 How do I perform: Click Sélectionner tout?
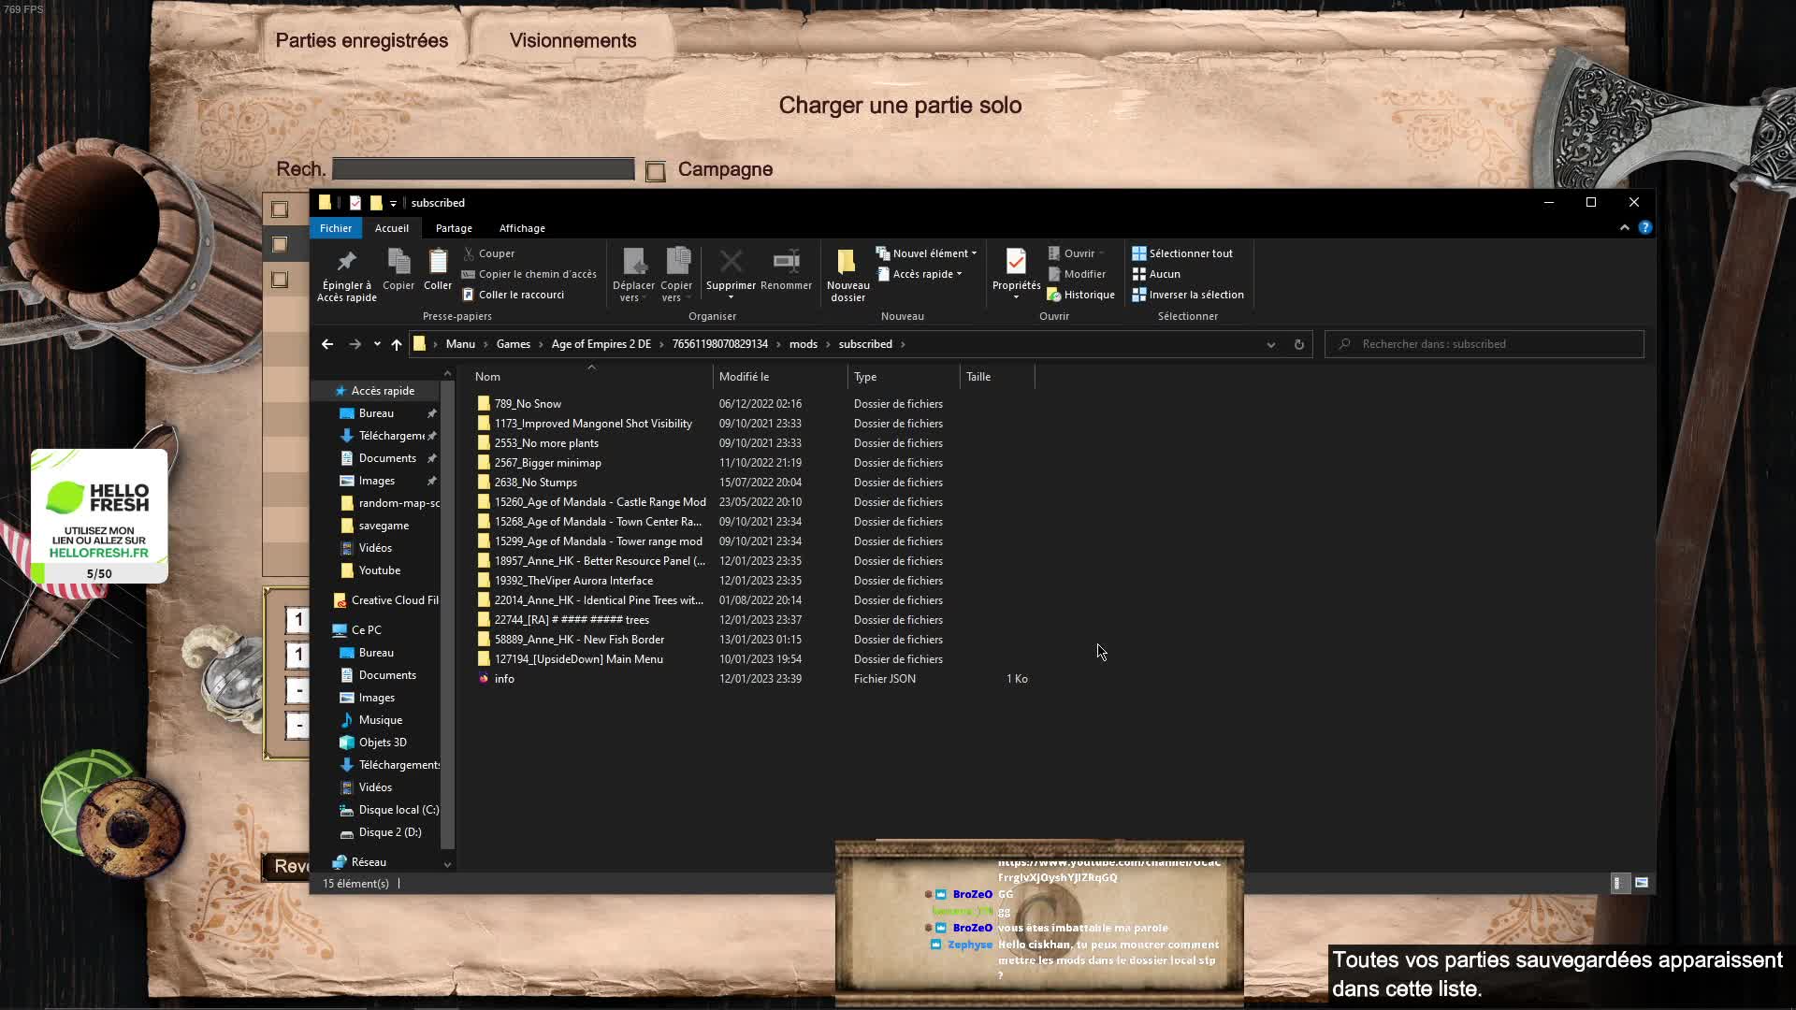tap(1182, 253)
